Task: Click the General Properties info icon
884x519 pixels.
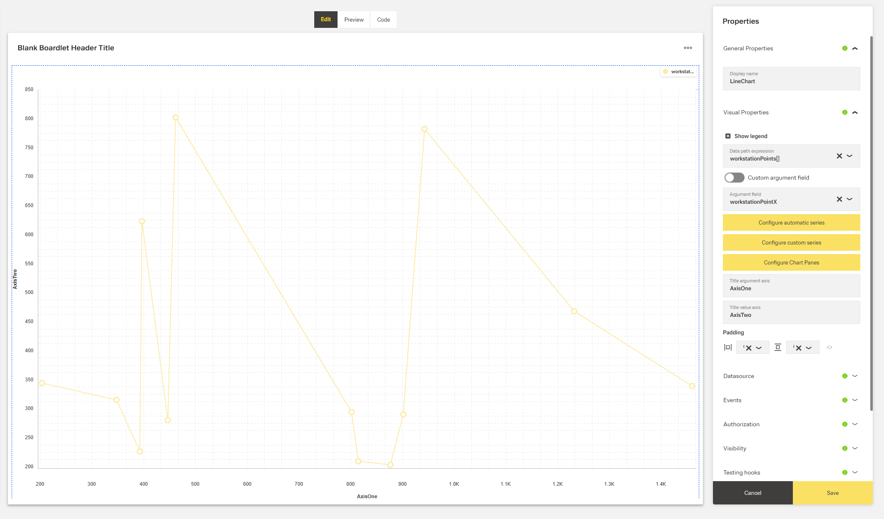Action: [x=844, y=48]
